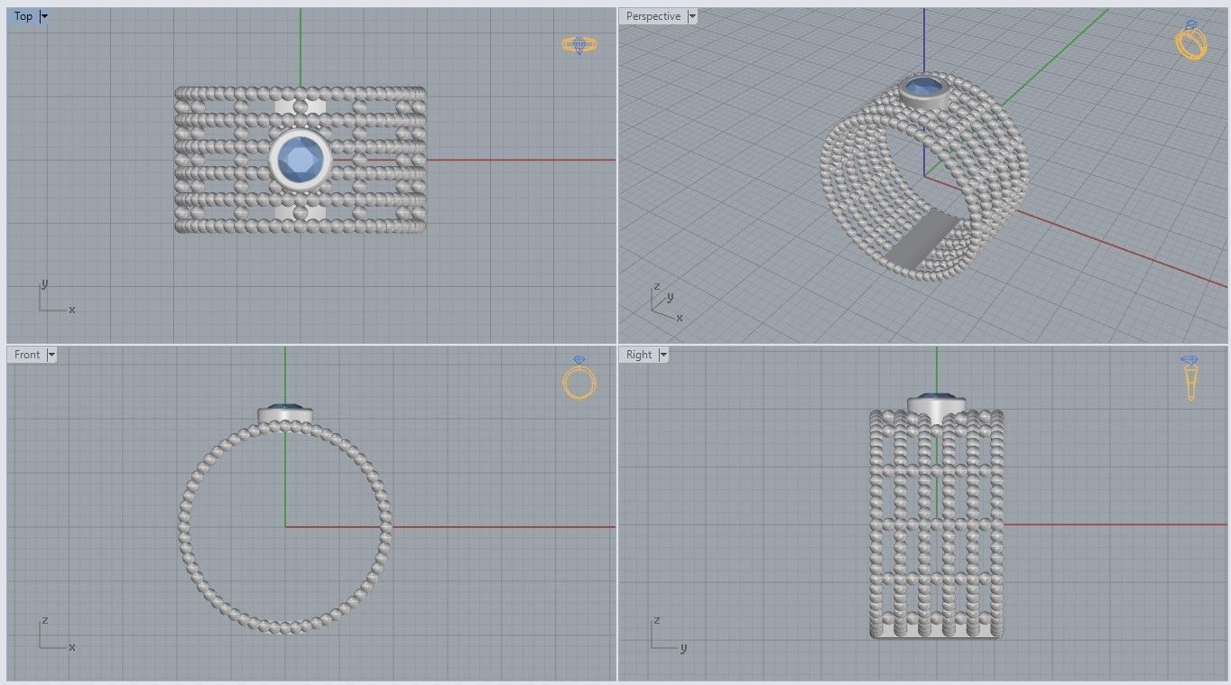Open the Right viewport title dropdown arrow
The width and height of the screenshot is (1231, 685).
tap(663, 355)
